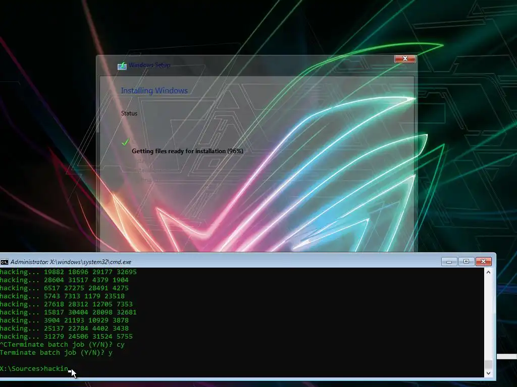Viewport: 517px width, 387px height.
Task: Click the cmd title 'Administrator: X:\windows\system32\cmd.exe'
Action: click(71, 262)
